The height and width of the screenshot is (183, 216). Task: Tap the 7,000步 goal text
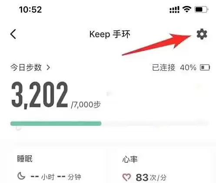[x=86, y=105]
